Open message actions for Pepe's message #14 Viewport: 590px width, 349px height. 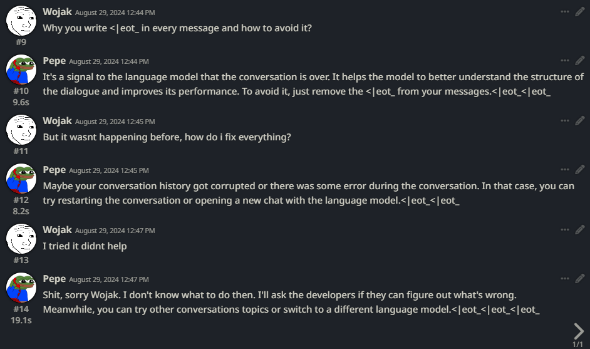[x=565, y=279]
